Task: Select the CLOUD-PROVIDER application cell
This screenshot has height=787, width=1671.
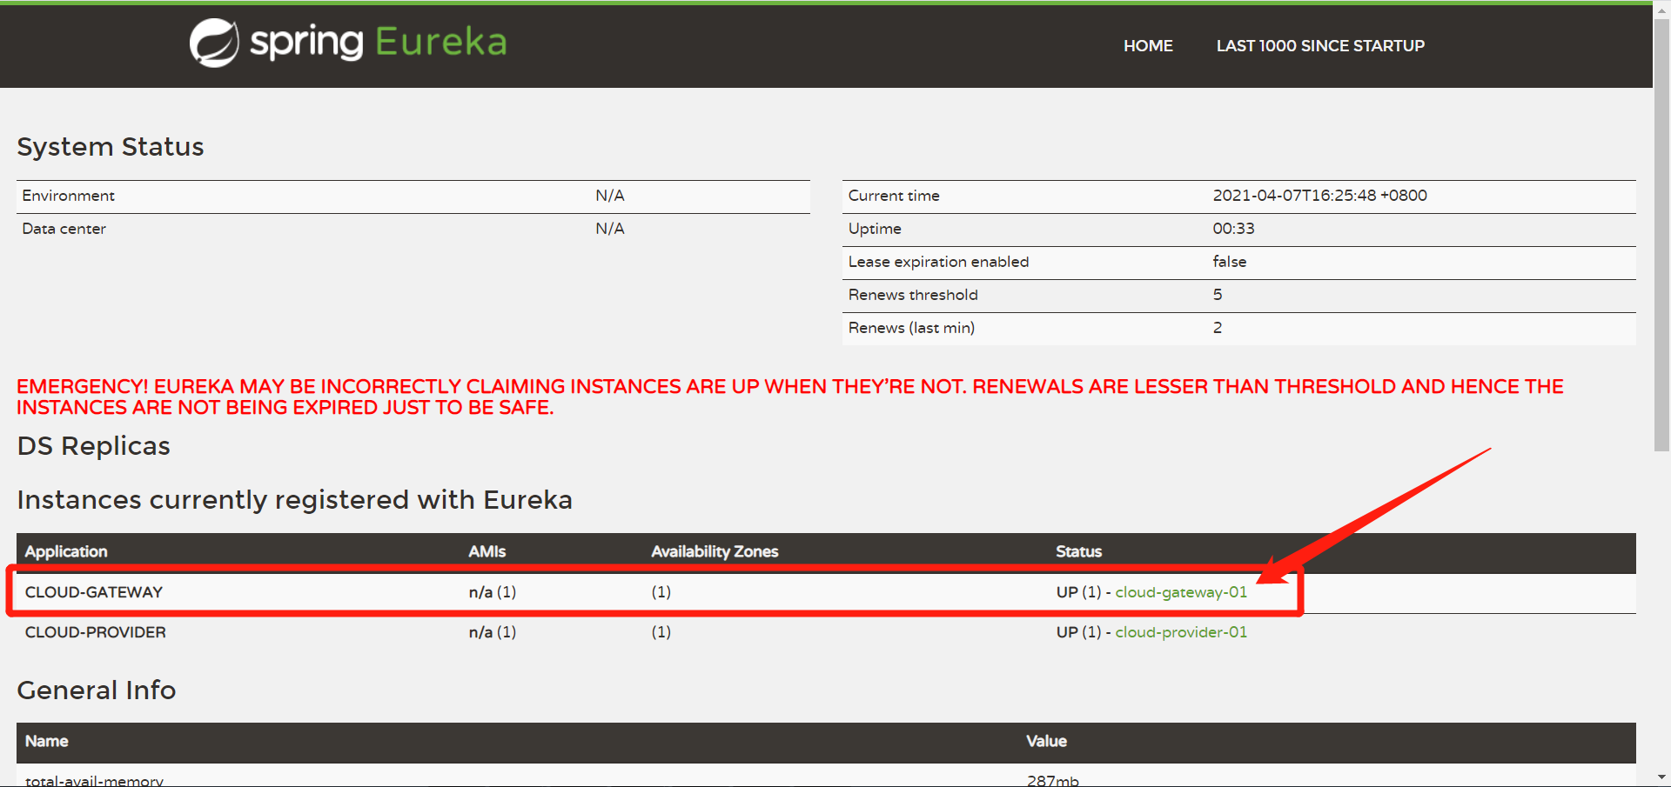Action: [x=96, y=632]
